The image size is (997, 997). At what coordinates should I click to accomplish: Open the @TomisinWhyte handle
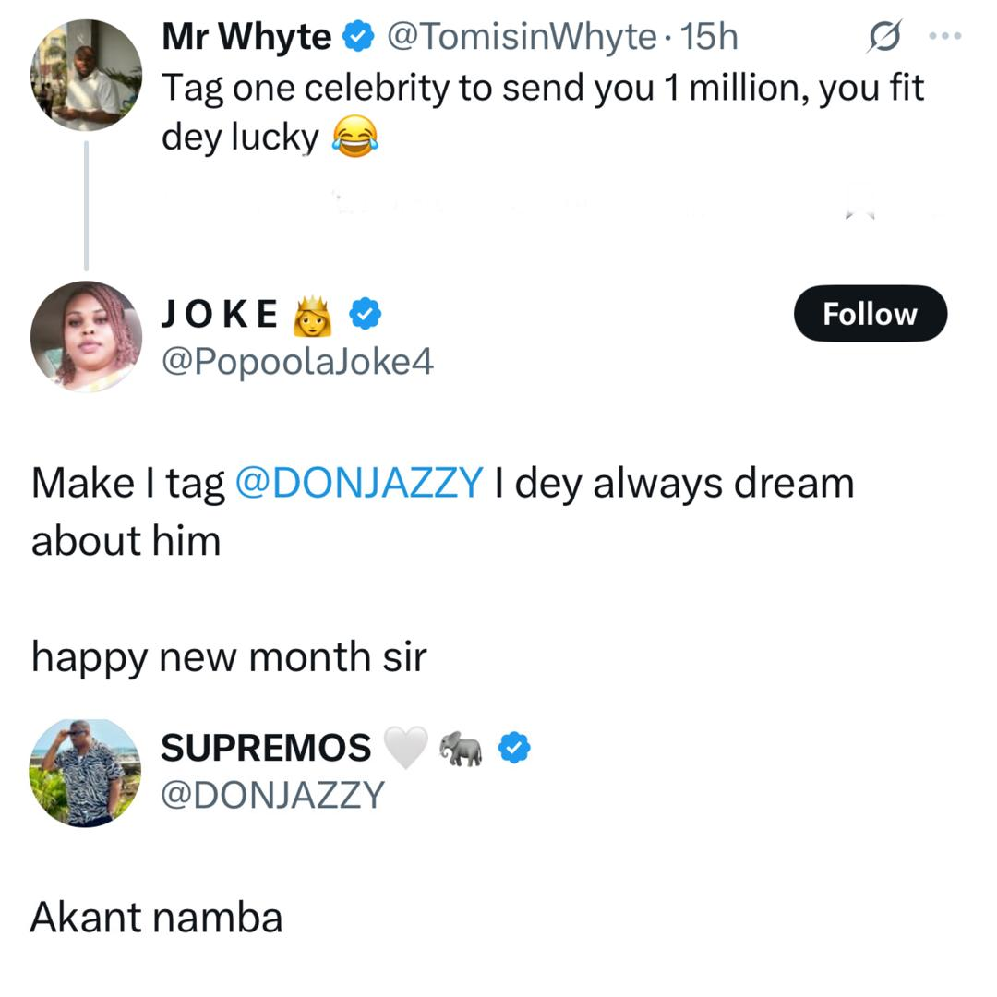(x=522, y=37)
